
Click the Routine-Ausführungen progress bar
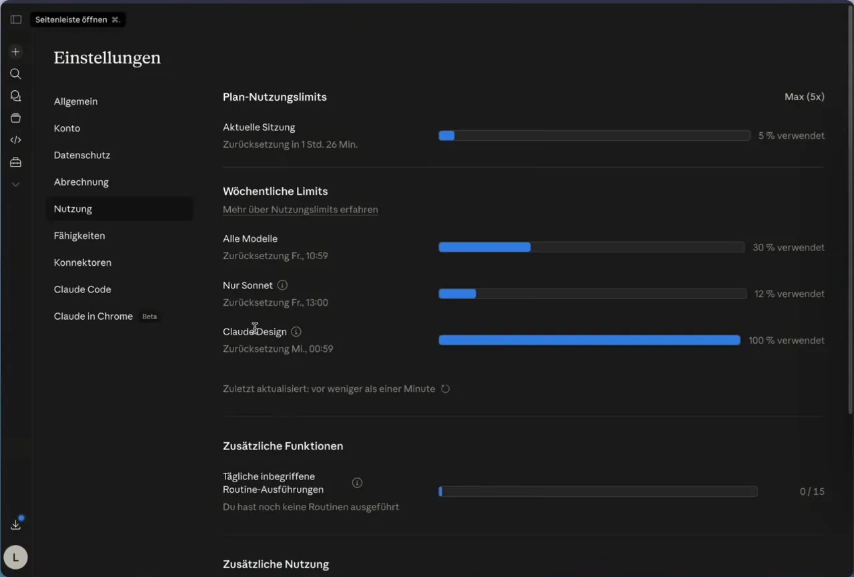point(598,492)
